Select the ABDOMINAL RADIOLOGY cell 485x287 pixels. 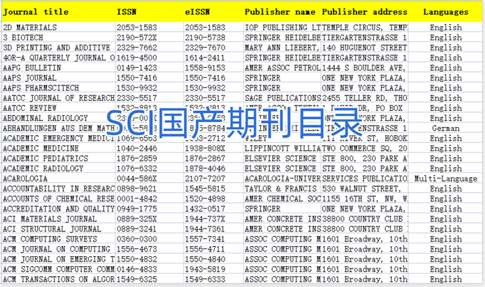[x=59, y=118]
